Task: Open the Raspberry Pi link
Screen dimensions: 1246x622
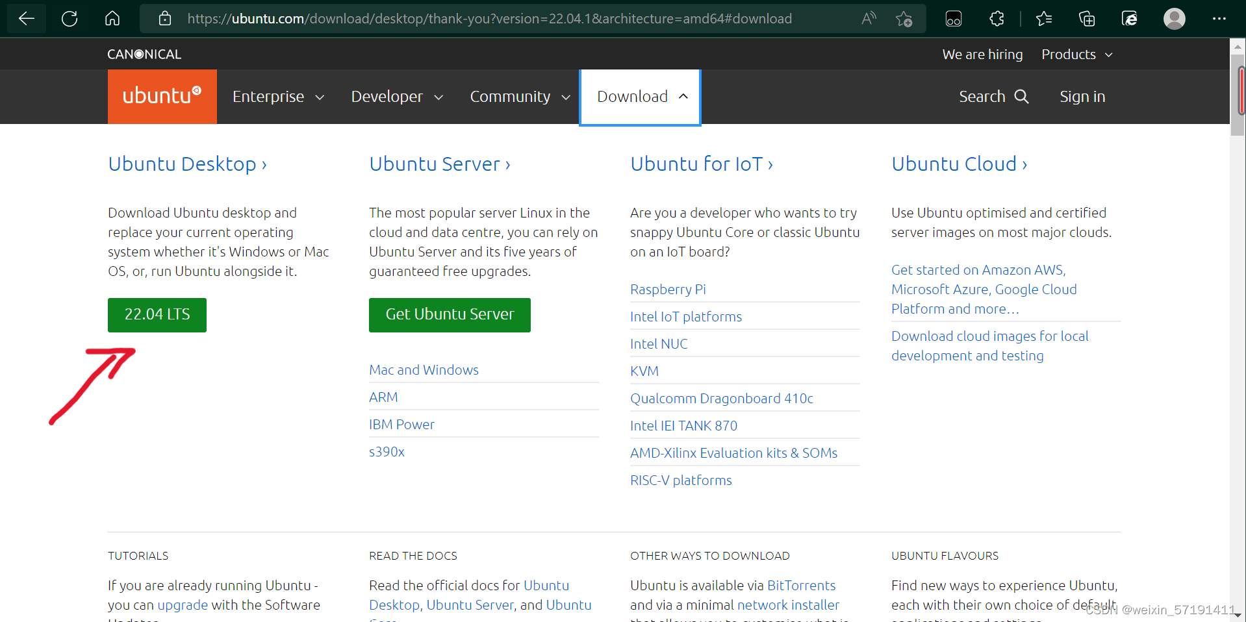Action: coord(667,289)
